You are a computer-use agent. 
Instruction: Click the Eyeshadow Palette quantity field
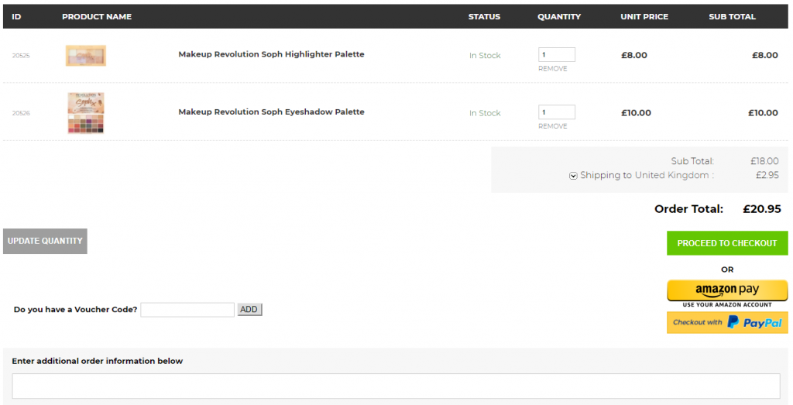pos(556,112)
